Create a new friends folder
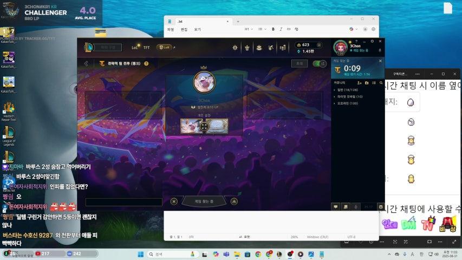The height and width of the screenshot is (260, 462). [x=367, y=83]
